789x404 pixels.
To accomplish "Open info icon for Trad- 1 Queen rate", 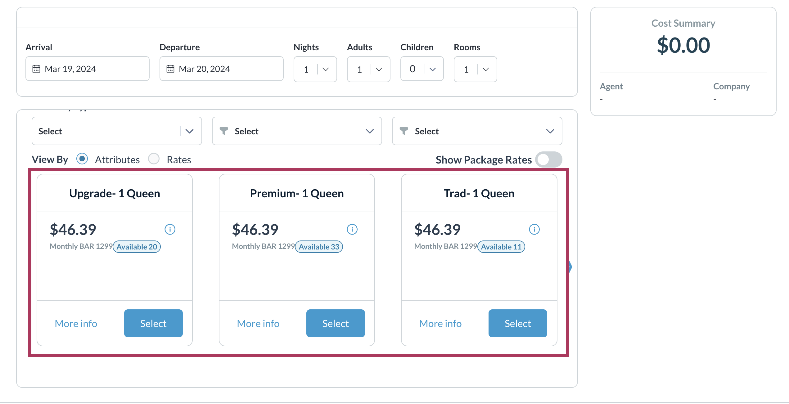I will (534, 230).
